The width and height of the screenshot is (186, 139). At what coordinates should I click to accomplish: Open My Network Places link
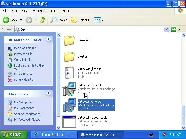pos(27,120)
